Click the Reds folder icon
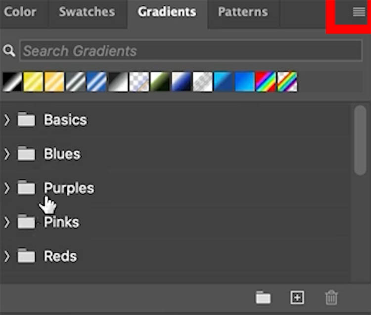This screenshot has height=315, width=371. [26, 256]
